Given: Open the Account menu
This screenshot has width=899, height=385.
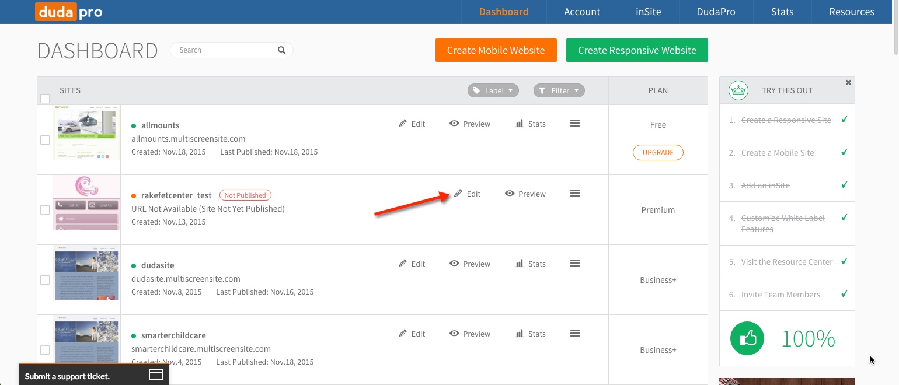Looking at the screenshot, I should (x=582, y=12).
